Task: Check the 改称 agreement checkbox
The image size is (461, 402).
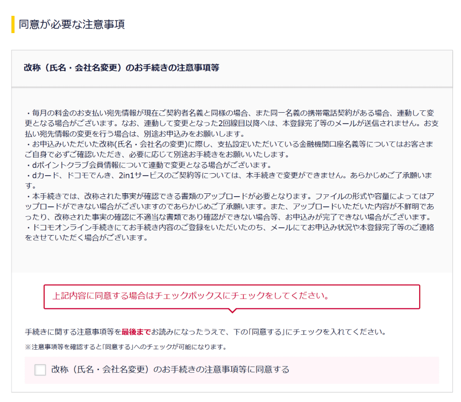Action: (x=40, y=370)
